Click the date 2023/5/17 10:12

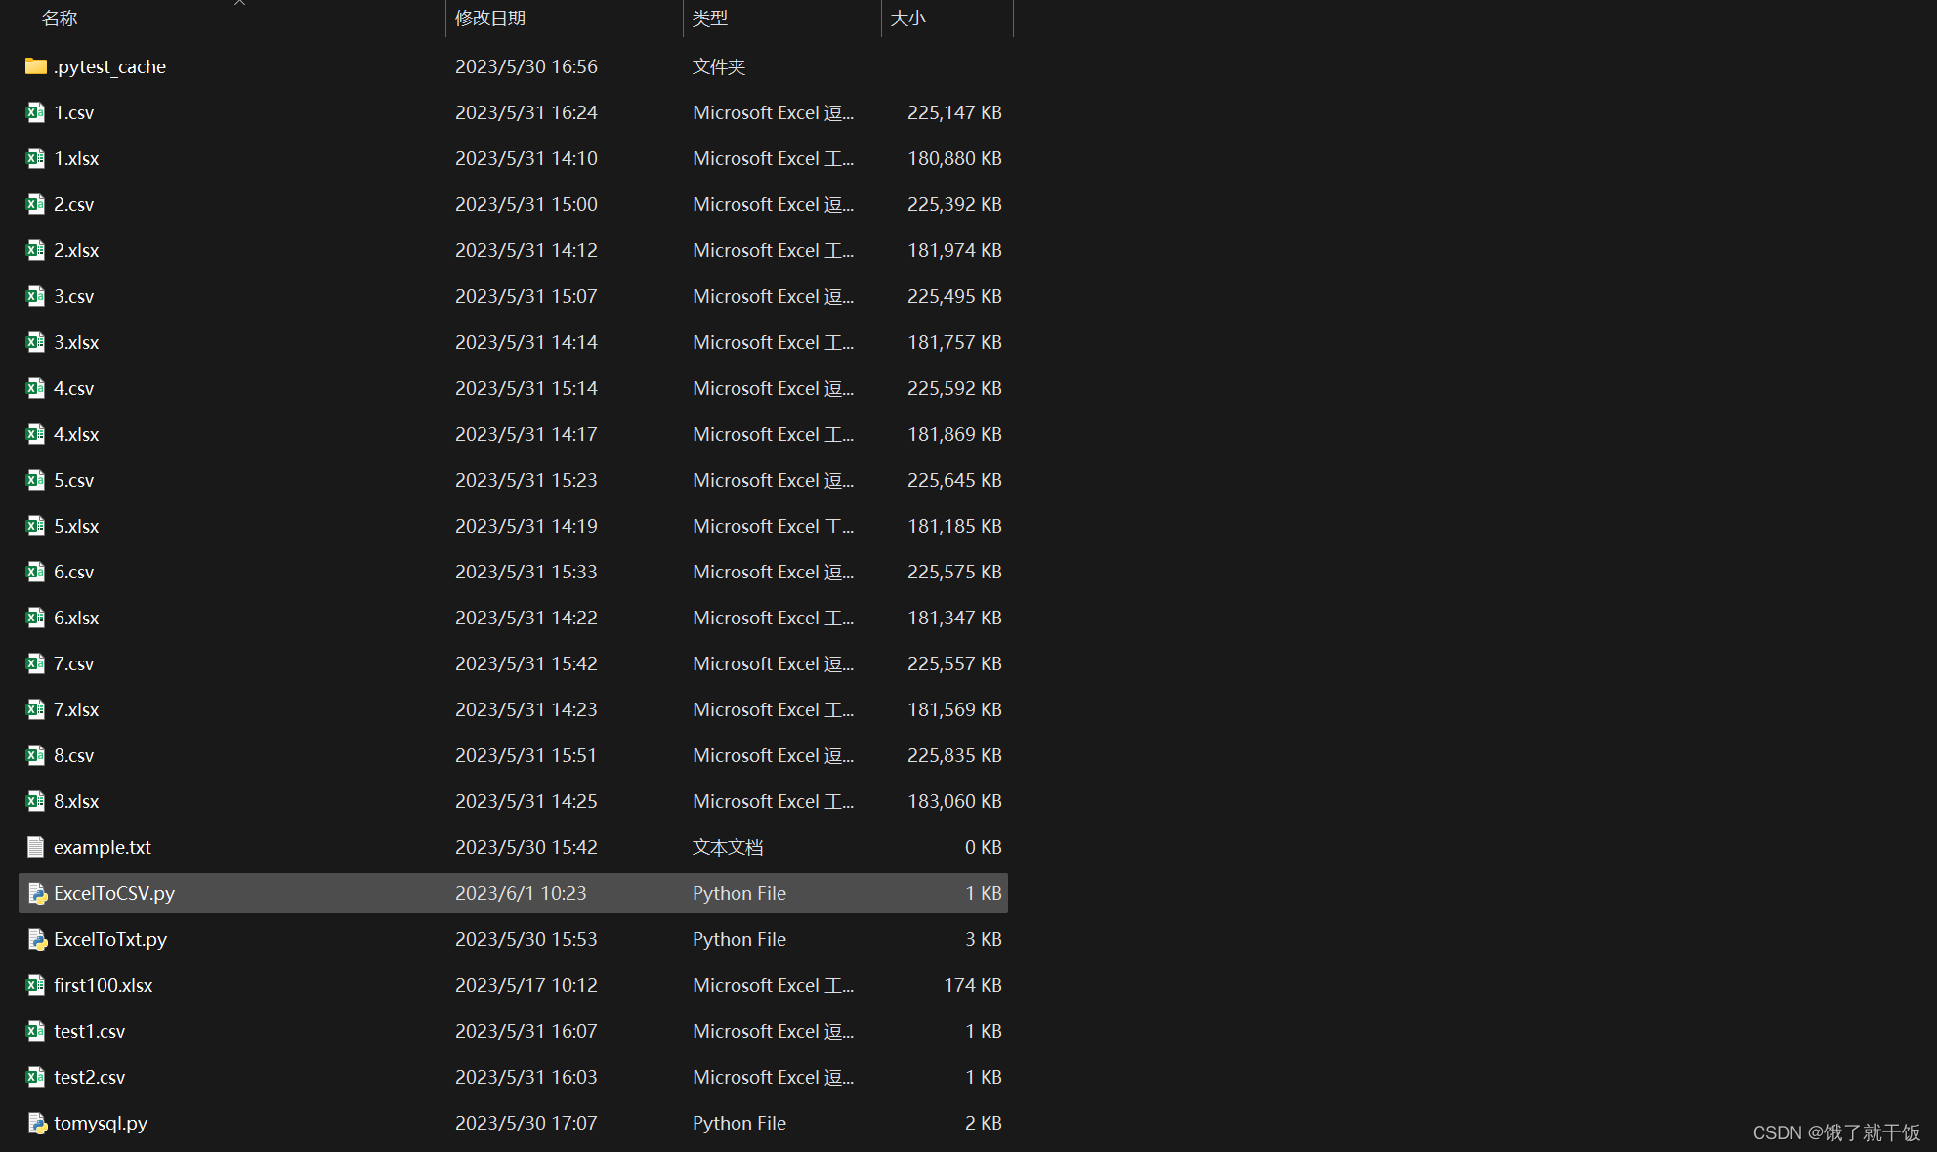(x=526, y=985)
